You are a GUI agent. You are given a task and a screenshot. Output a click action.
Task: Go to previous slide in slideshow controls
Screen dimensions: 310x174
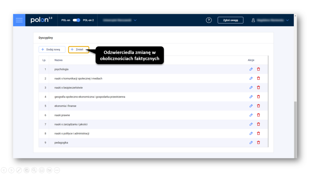[x=4, y=170]
